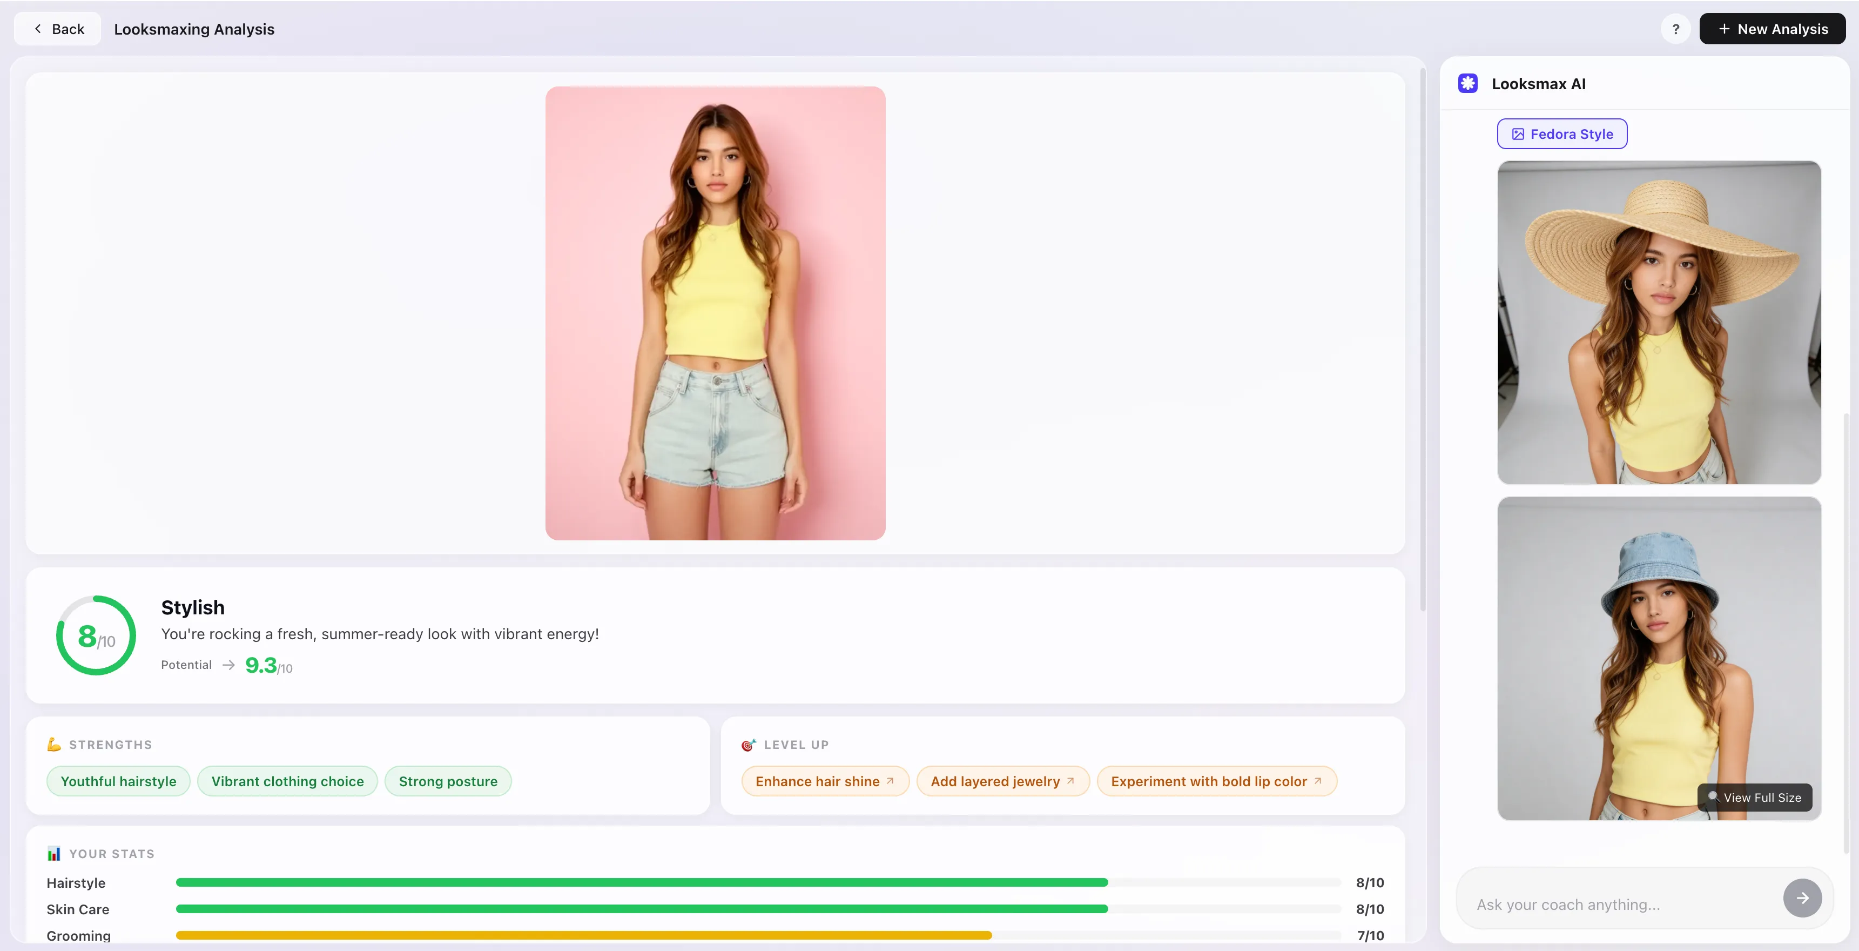This screenshot has width=1859, height=951.
Task: Open the Fedora Style generator
Action: [x=1562, y=133]
